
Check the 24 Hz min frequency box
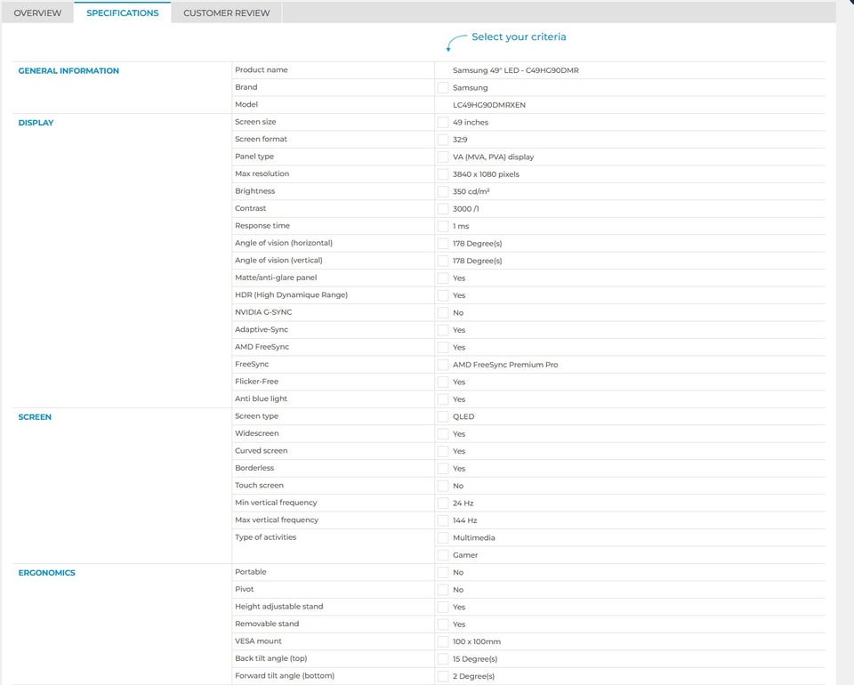(x=443, y=504)
